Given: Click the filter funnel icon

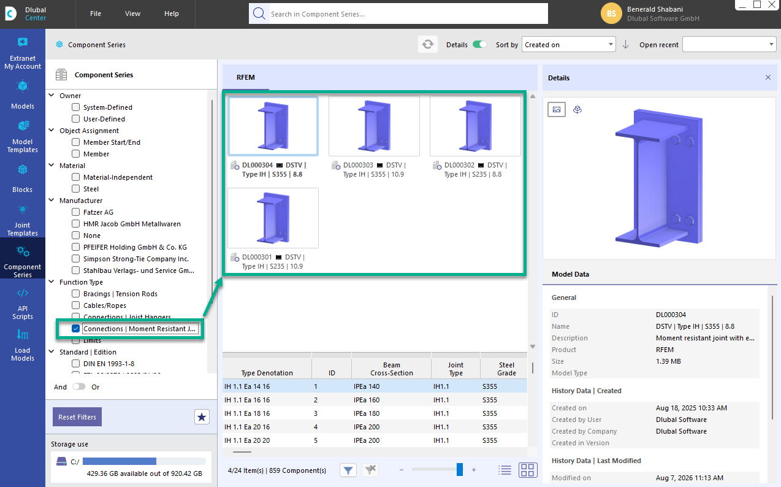Looking at the screenshot, I should pos(348,470).
